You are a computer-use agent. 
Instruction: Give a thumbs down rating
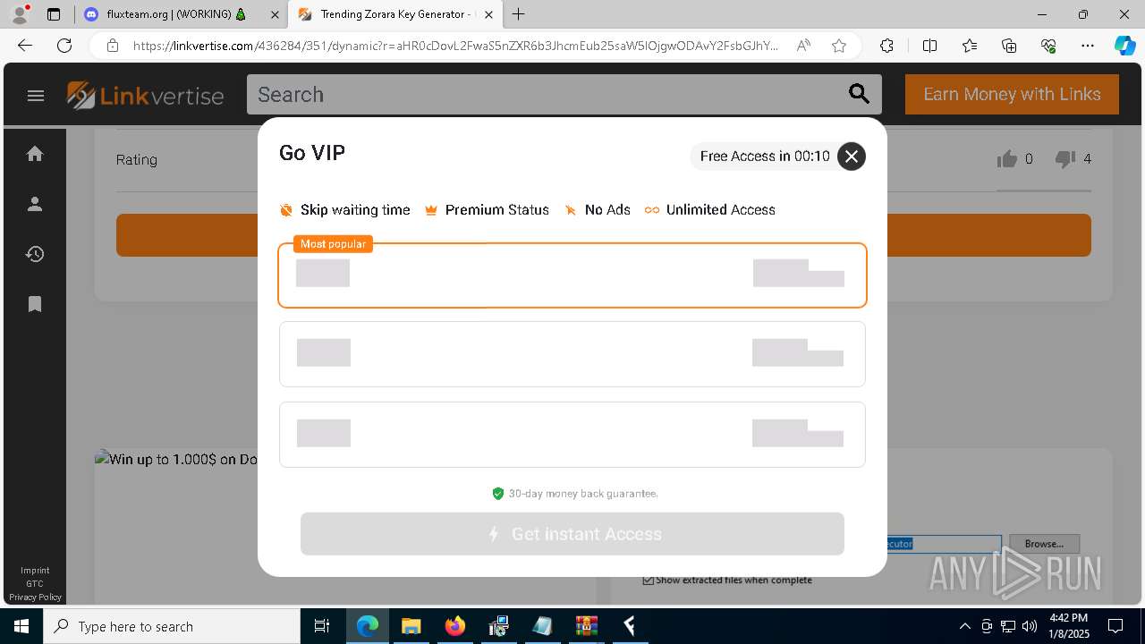coord(1064,159)
